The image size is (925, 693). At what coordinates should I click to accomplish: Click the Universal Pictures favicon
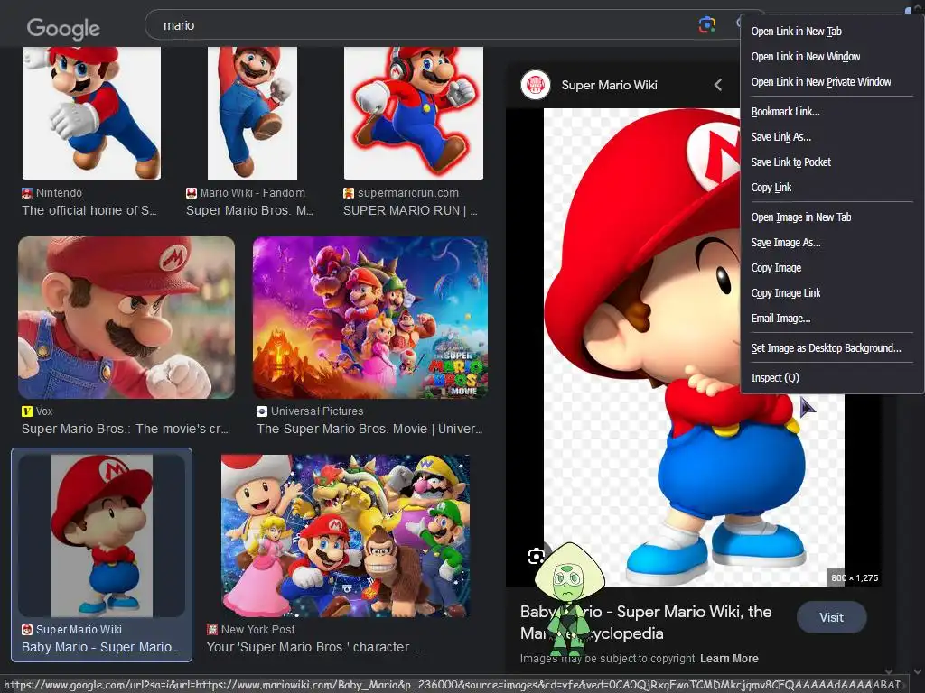coord(262,411)
